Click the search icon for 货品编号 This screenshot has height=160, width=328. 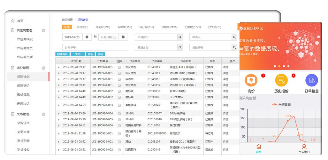(234, 47)
